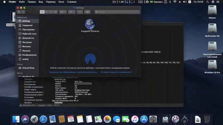Open Программы in the sidebar

point(27,30)
